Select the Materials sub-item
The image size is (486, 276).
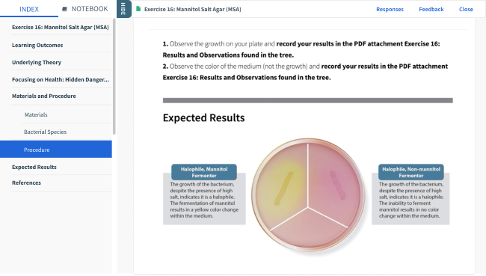[x=36, y=114]
